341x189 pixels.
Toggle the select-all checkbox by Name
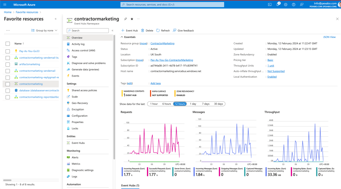[8, 44]
